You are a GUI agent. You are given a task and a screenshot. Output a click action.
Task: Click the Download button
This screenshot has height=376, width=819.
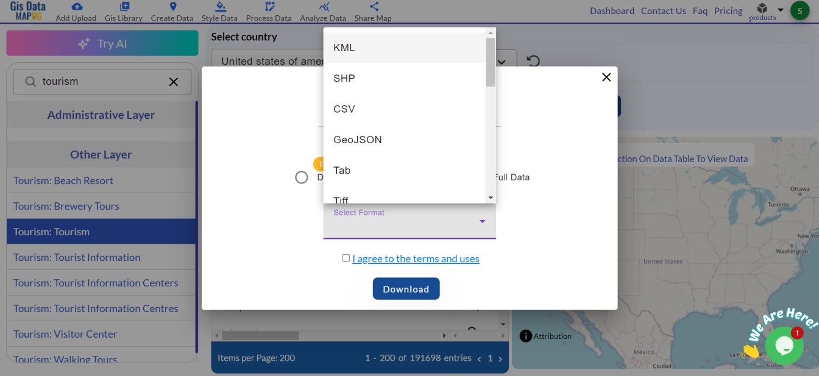[406, 289]
